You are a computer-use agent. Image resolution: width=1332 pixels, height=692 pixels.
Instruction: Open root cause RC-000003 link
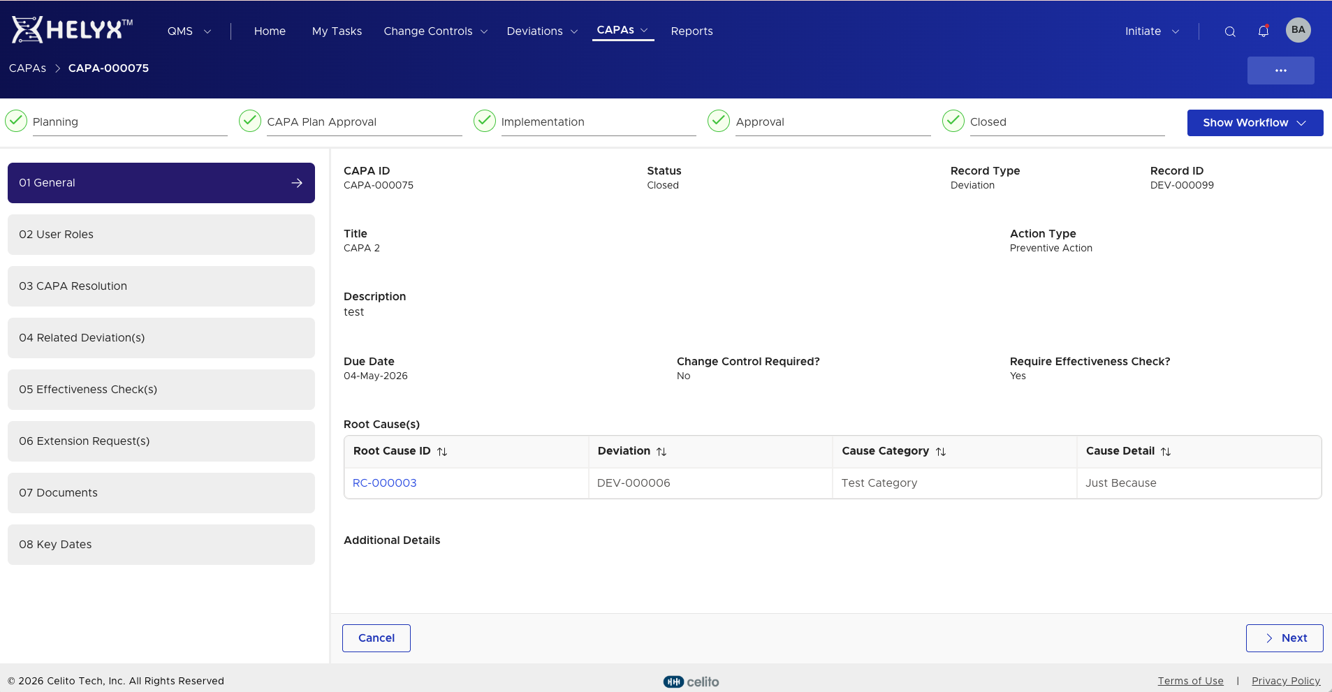[x=385, y=483]
